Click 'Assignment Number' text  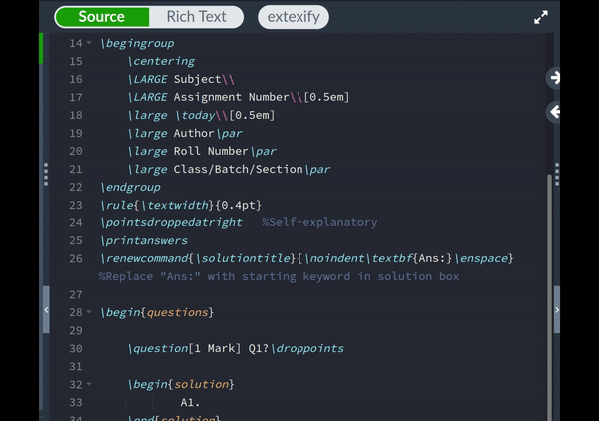pyautogui.click(x=231, y=97)
